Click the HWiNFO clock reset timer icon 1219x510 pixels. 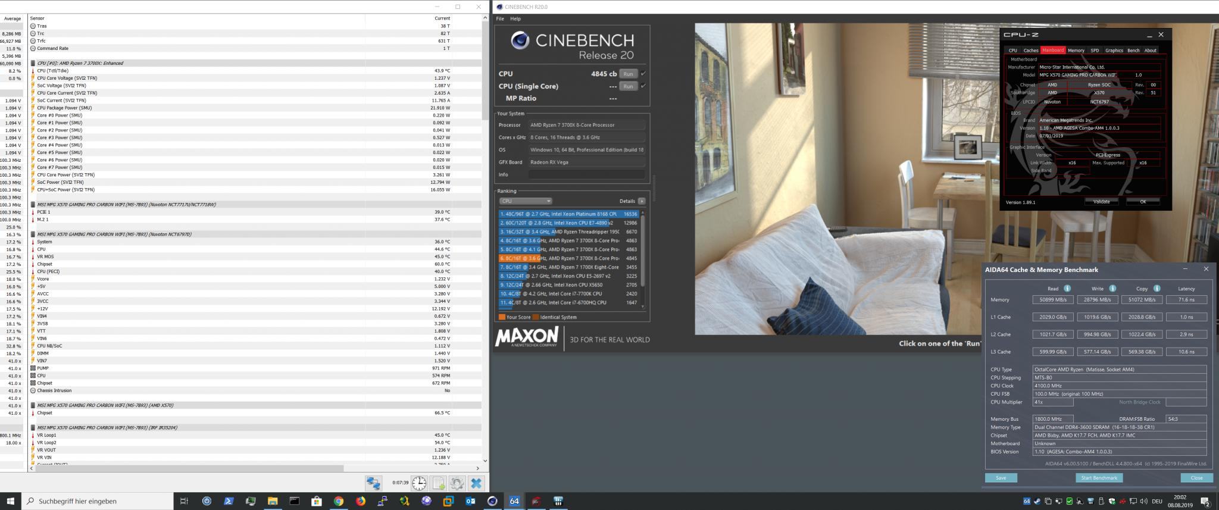coord(419,483)
